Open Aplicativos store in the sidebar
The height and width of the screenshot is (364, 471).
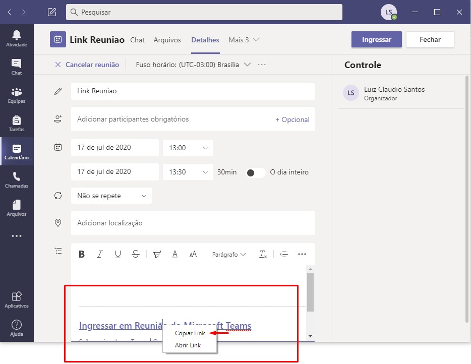tap(17, 300)
